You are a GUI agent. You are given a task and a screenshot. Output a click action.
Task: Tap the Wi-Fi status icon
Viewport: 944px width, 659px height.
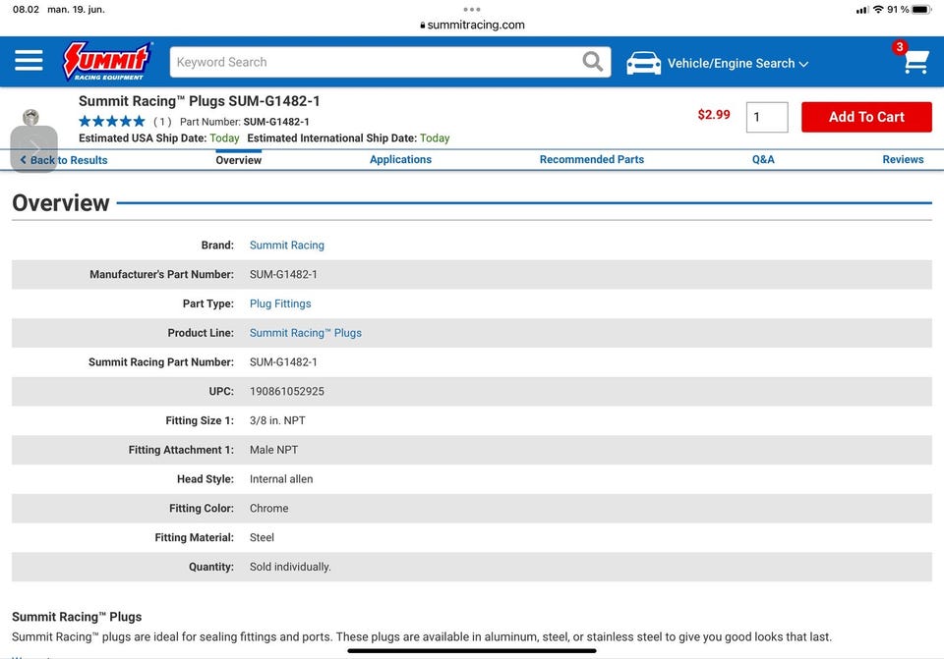point(878,10)
